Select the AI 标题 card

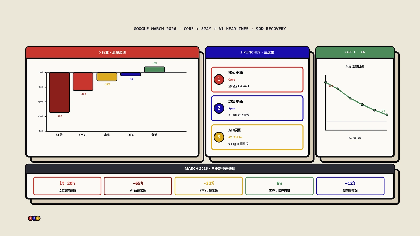tap(257, 137)
